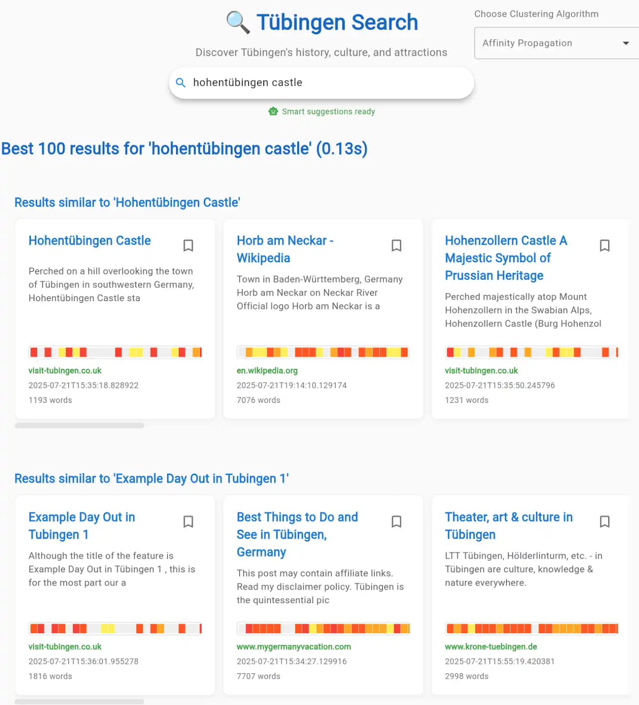Bookmark the Hohenzollern Castle result
Viewport: 639px width, 705px height.
[x=604, y=246]
